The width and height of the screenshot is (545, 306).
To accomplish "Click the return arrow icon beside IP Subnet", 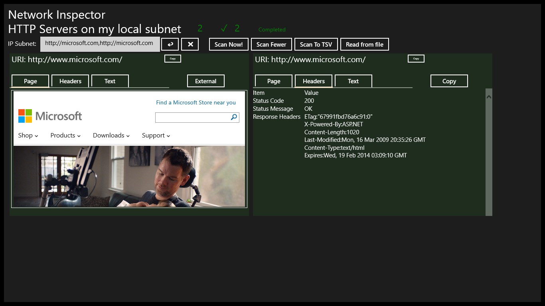I will pyautogui.click(x=170, y=44).
